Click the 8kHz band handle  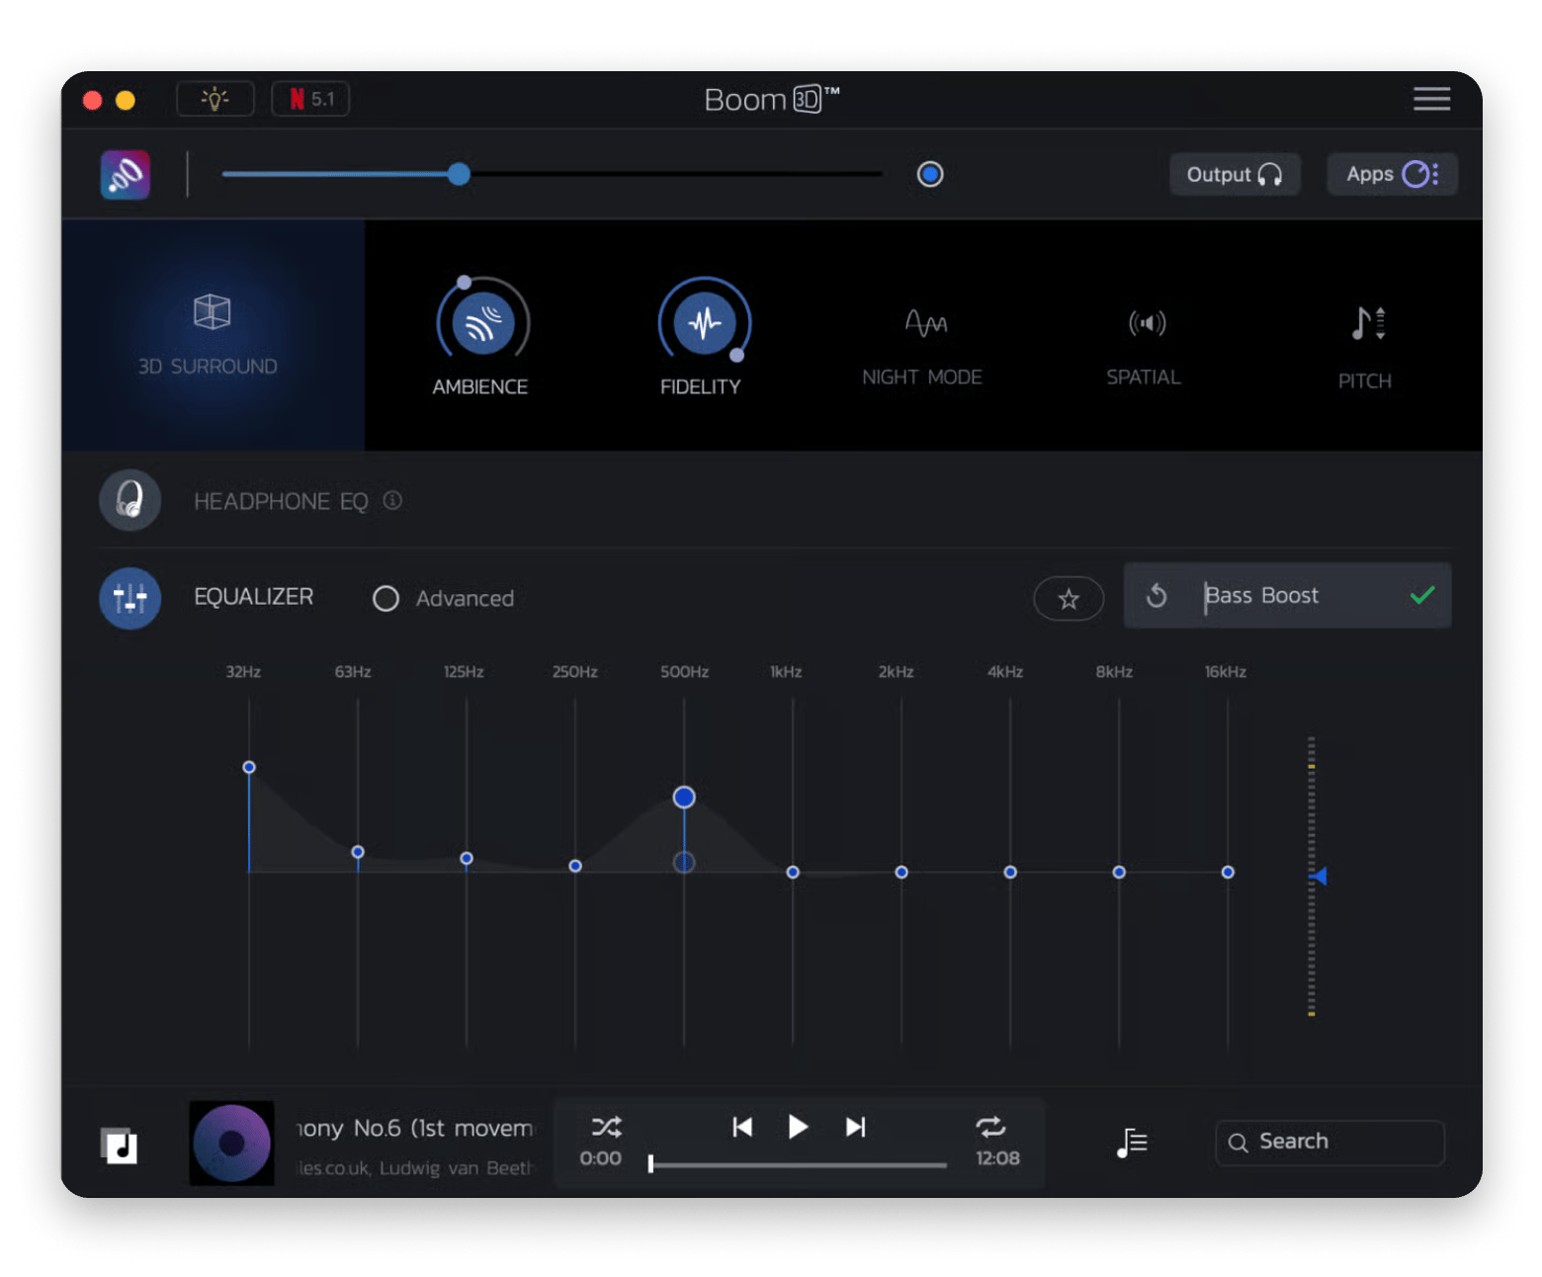pyautogui.click(x=1119, y=872)
